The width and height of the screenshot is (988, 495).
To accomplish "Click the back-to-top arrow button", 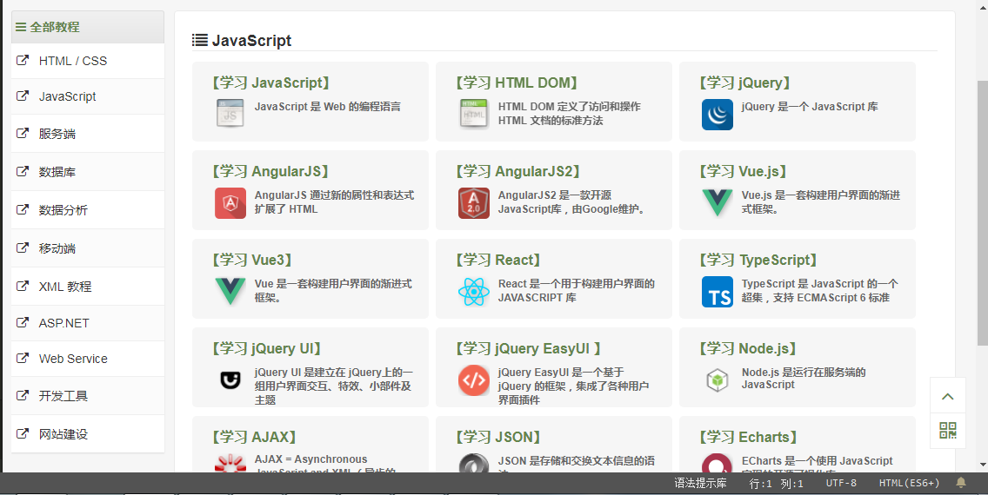I will 948,396.
